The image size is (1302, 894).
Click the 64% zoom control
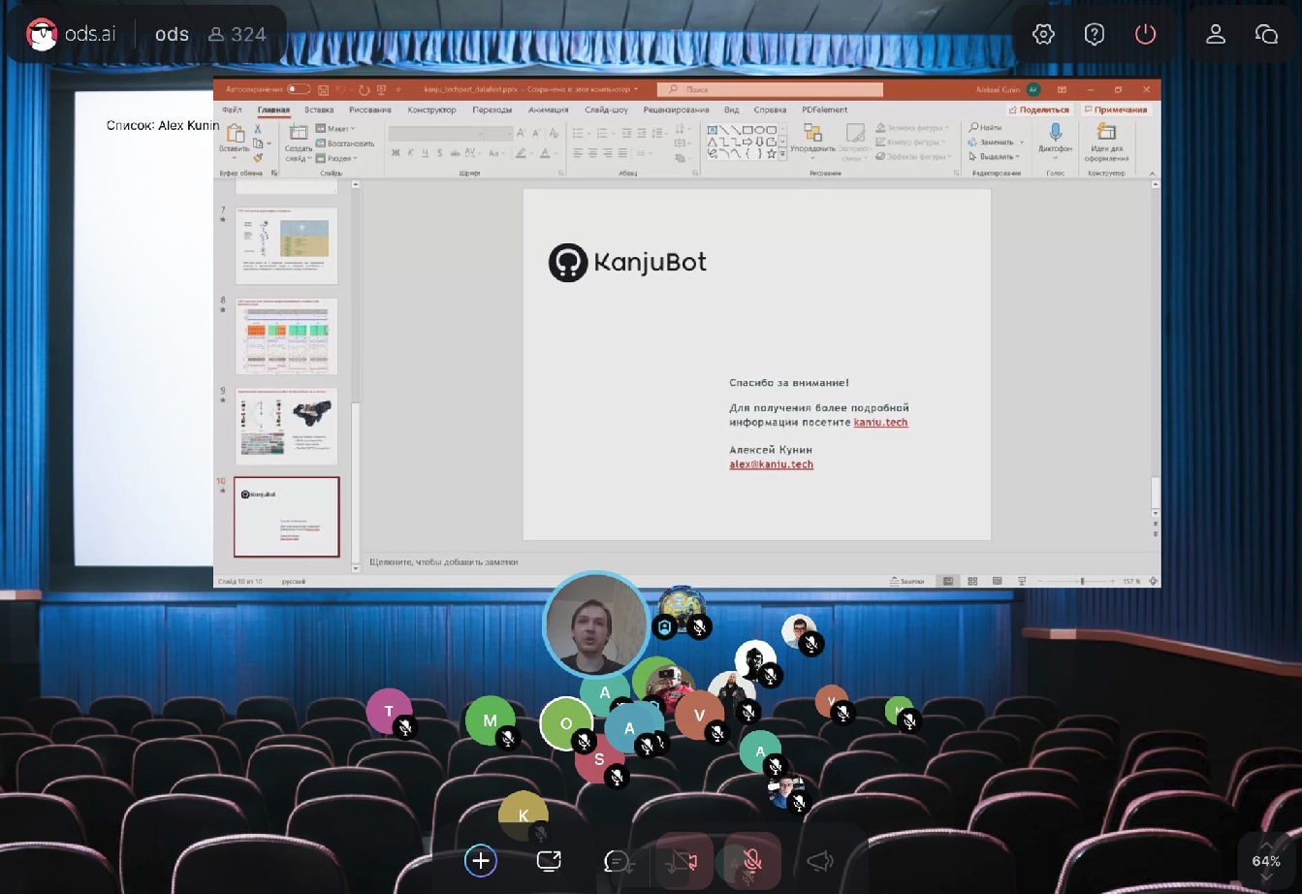coord(1266,861)
